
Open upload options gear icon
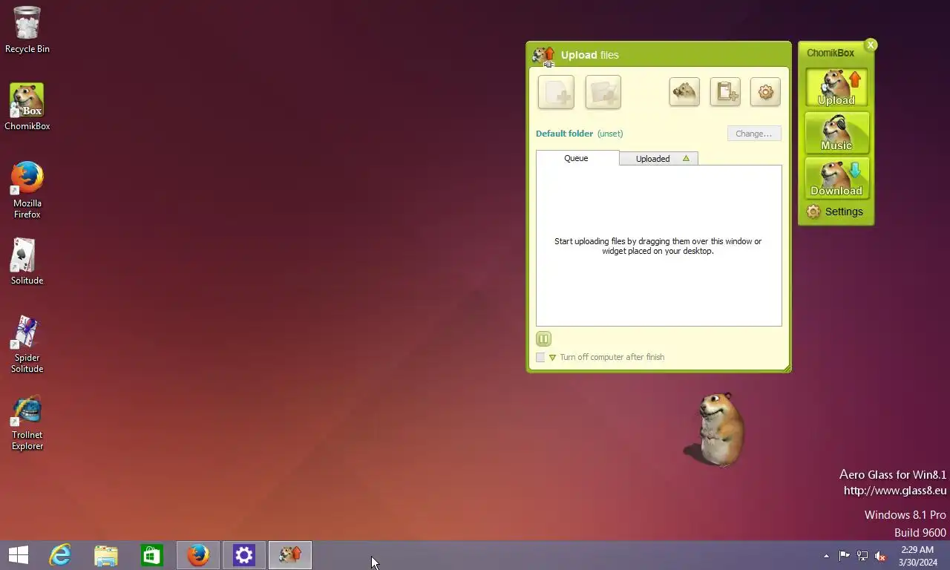[765, 92]
